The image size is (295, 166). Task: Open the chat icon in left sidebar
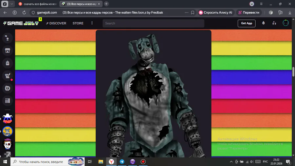[x=8, y=38]
